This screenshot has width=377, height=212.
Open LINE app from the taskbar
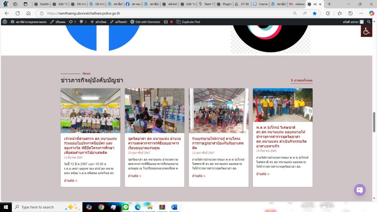click(x=126, y=207)
